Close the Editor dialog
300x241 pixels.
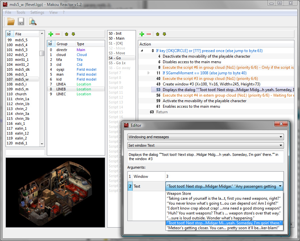click(281, 124)
